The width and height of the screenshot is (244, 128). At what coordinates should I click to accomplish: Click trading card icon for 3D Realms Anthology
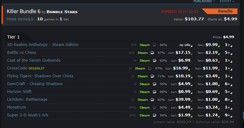(x=154, y=45)
